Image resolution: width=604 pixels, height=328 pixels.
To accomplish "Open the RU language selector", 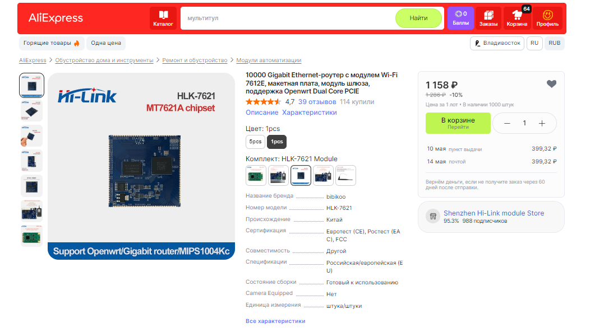I will pyautogui.click(x=534, y=43).
